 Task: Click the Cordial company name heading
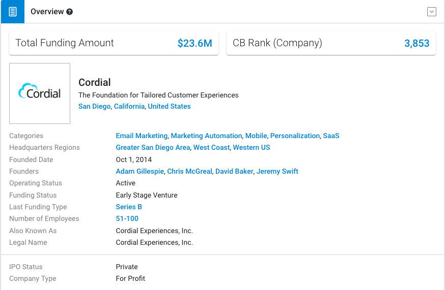tap(95, 82)
